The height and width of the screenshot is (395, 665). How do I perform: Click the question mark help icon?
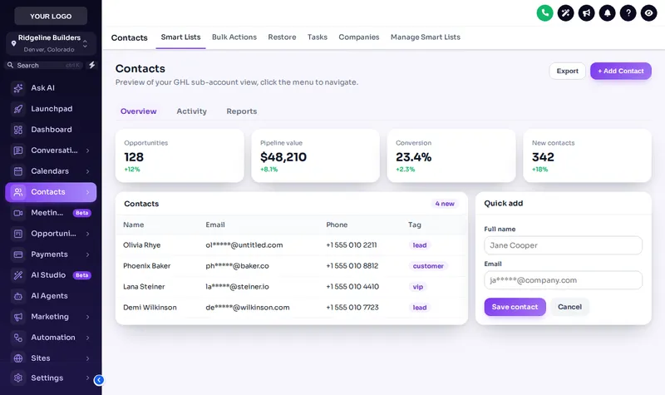click(x=628, y=13)
